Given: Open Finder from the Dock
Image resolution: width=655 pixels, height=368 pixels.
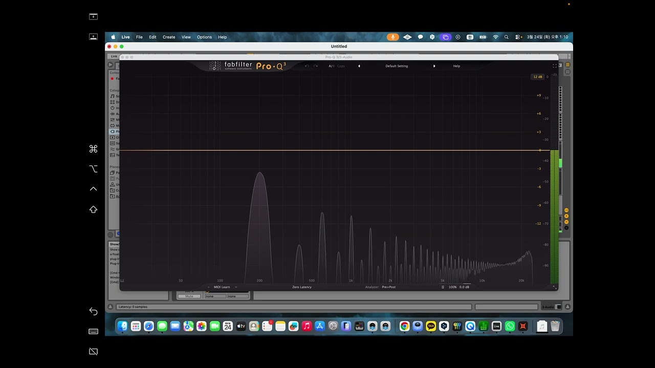Looking at the screenshot, I should click(122, 326).
